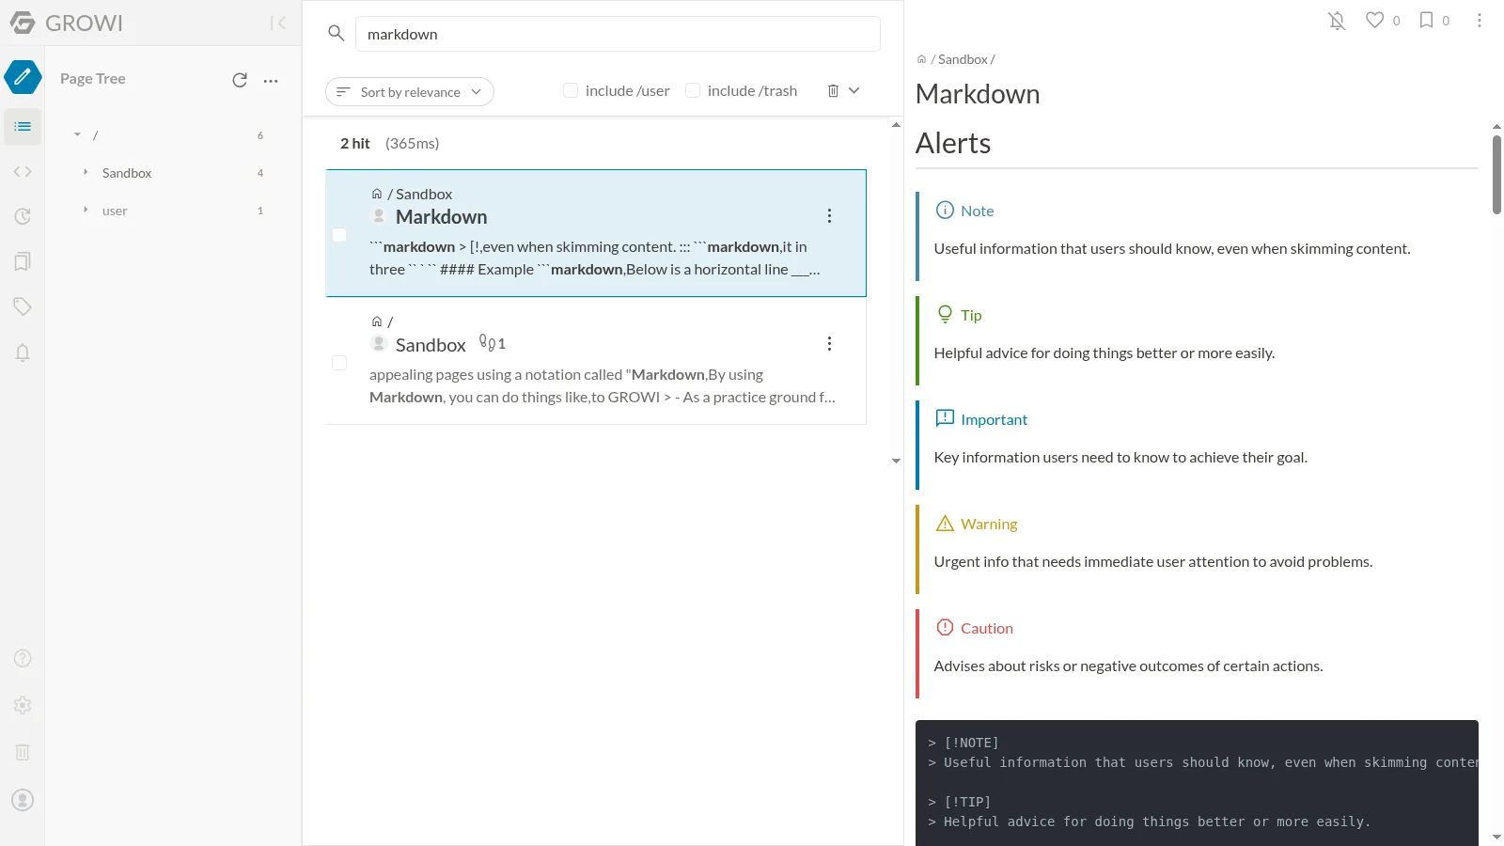The image size is (1504, 846).
Task: Toggle page subscription bell icon
Action: pyautogui.click(x=1337, y=21)
